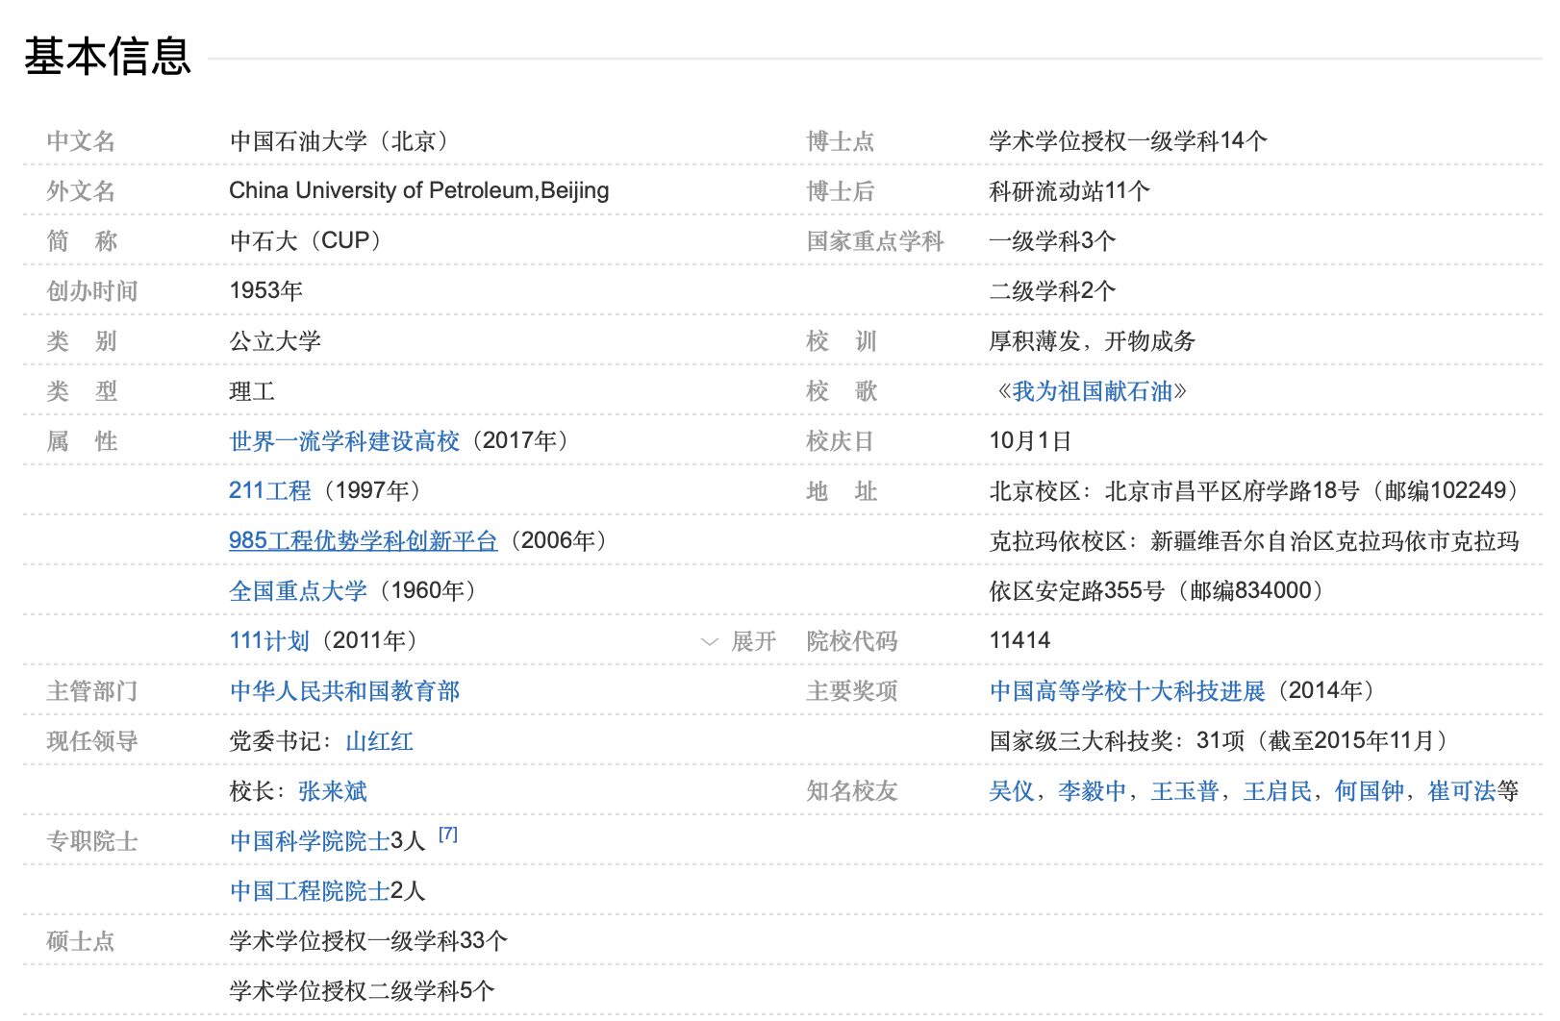Open 985工程优势学科创新平台 link
This screenshot has width=1560, height=1021.
click(x=363, y=541)
